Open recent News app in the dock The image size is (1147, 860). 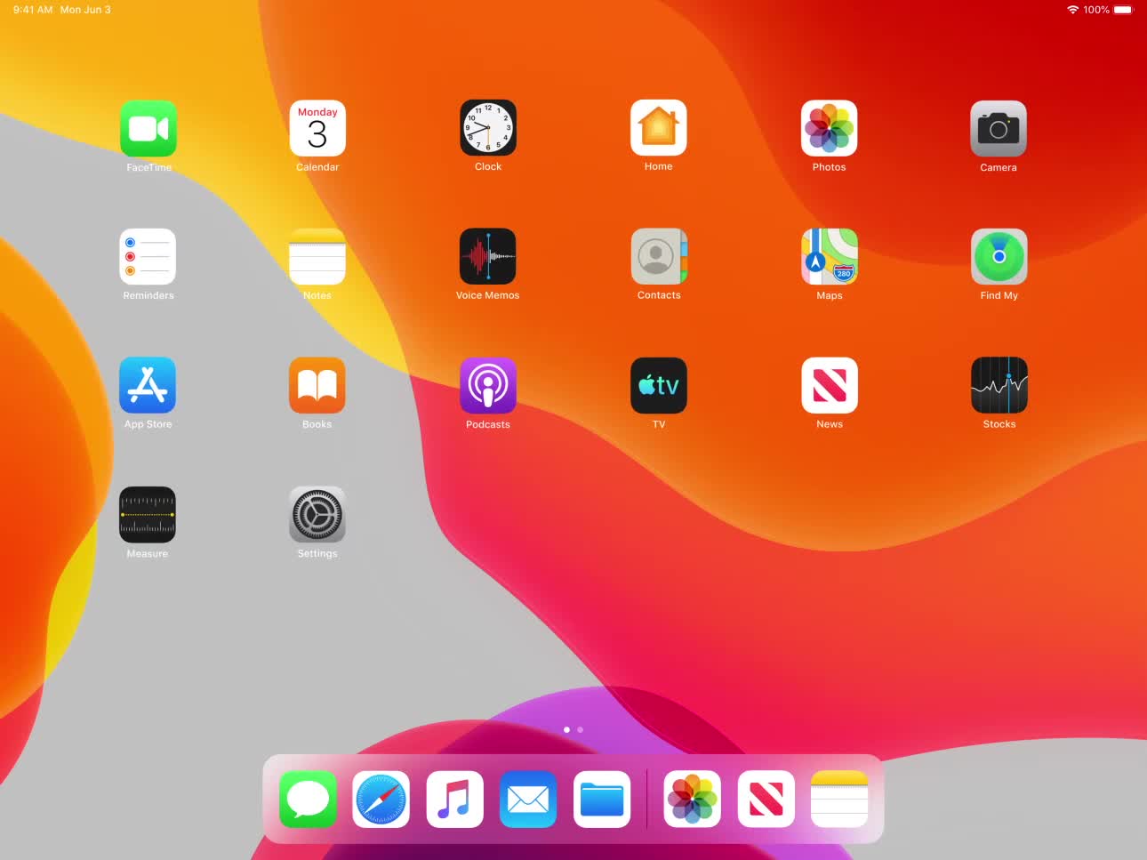766,800
